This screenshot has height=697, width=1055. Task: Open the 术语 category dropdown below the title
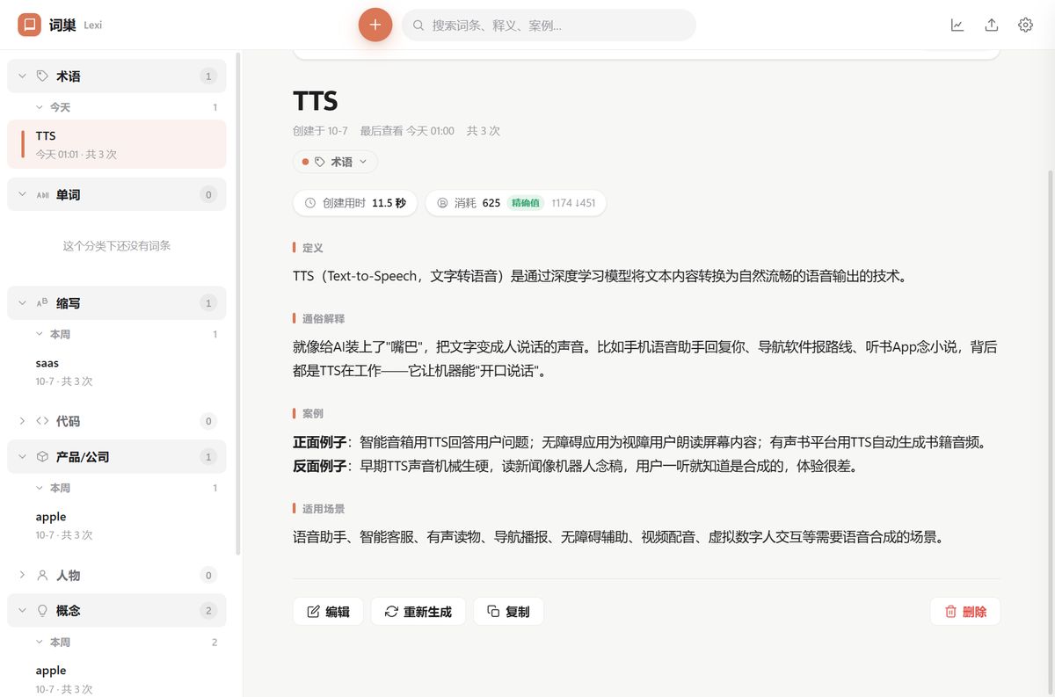(335, 162)
